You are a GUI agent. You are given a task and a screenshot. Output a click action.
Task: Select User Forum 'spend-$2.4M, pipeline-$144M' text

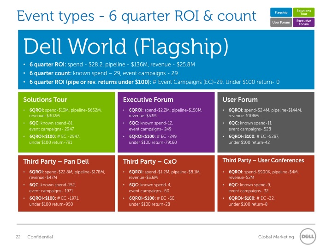tap(273, 110)
